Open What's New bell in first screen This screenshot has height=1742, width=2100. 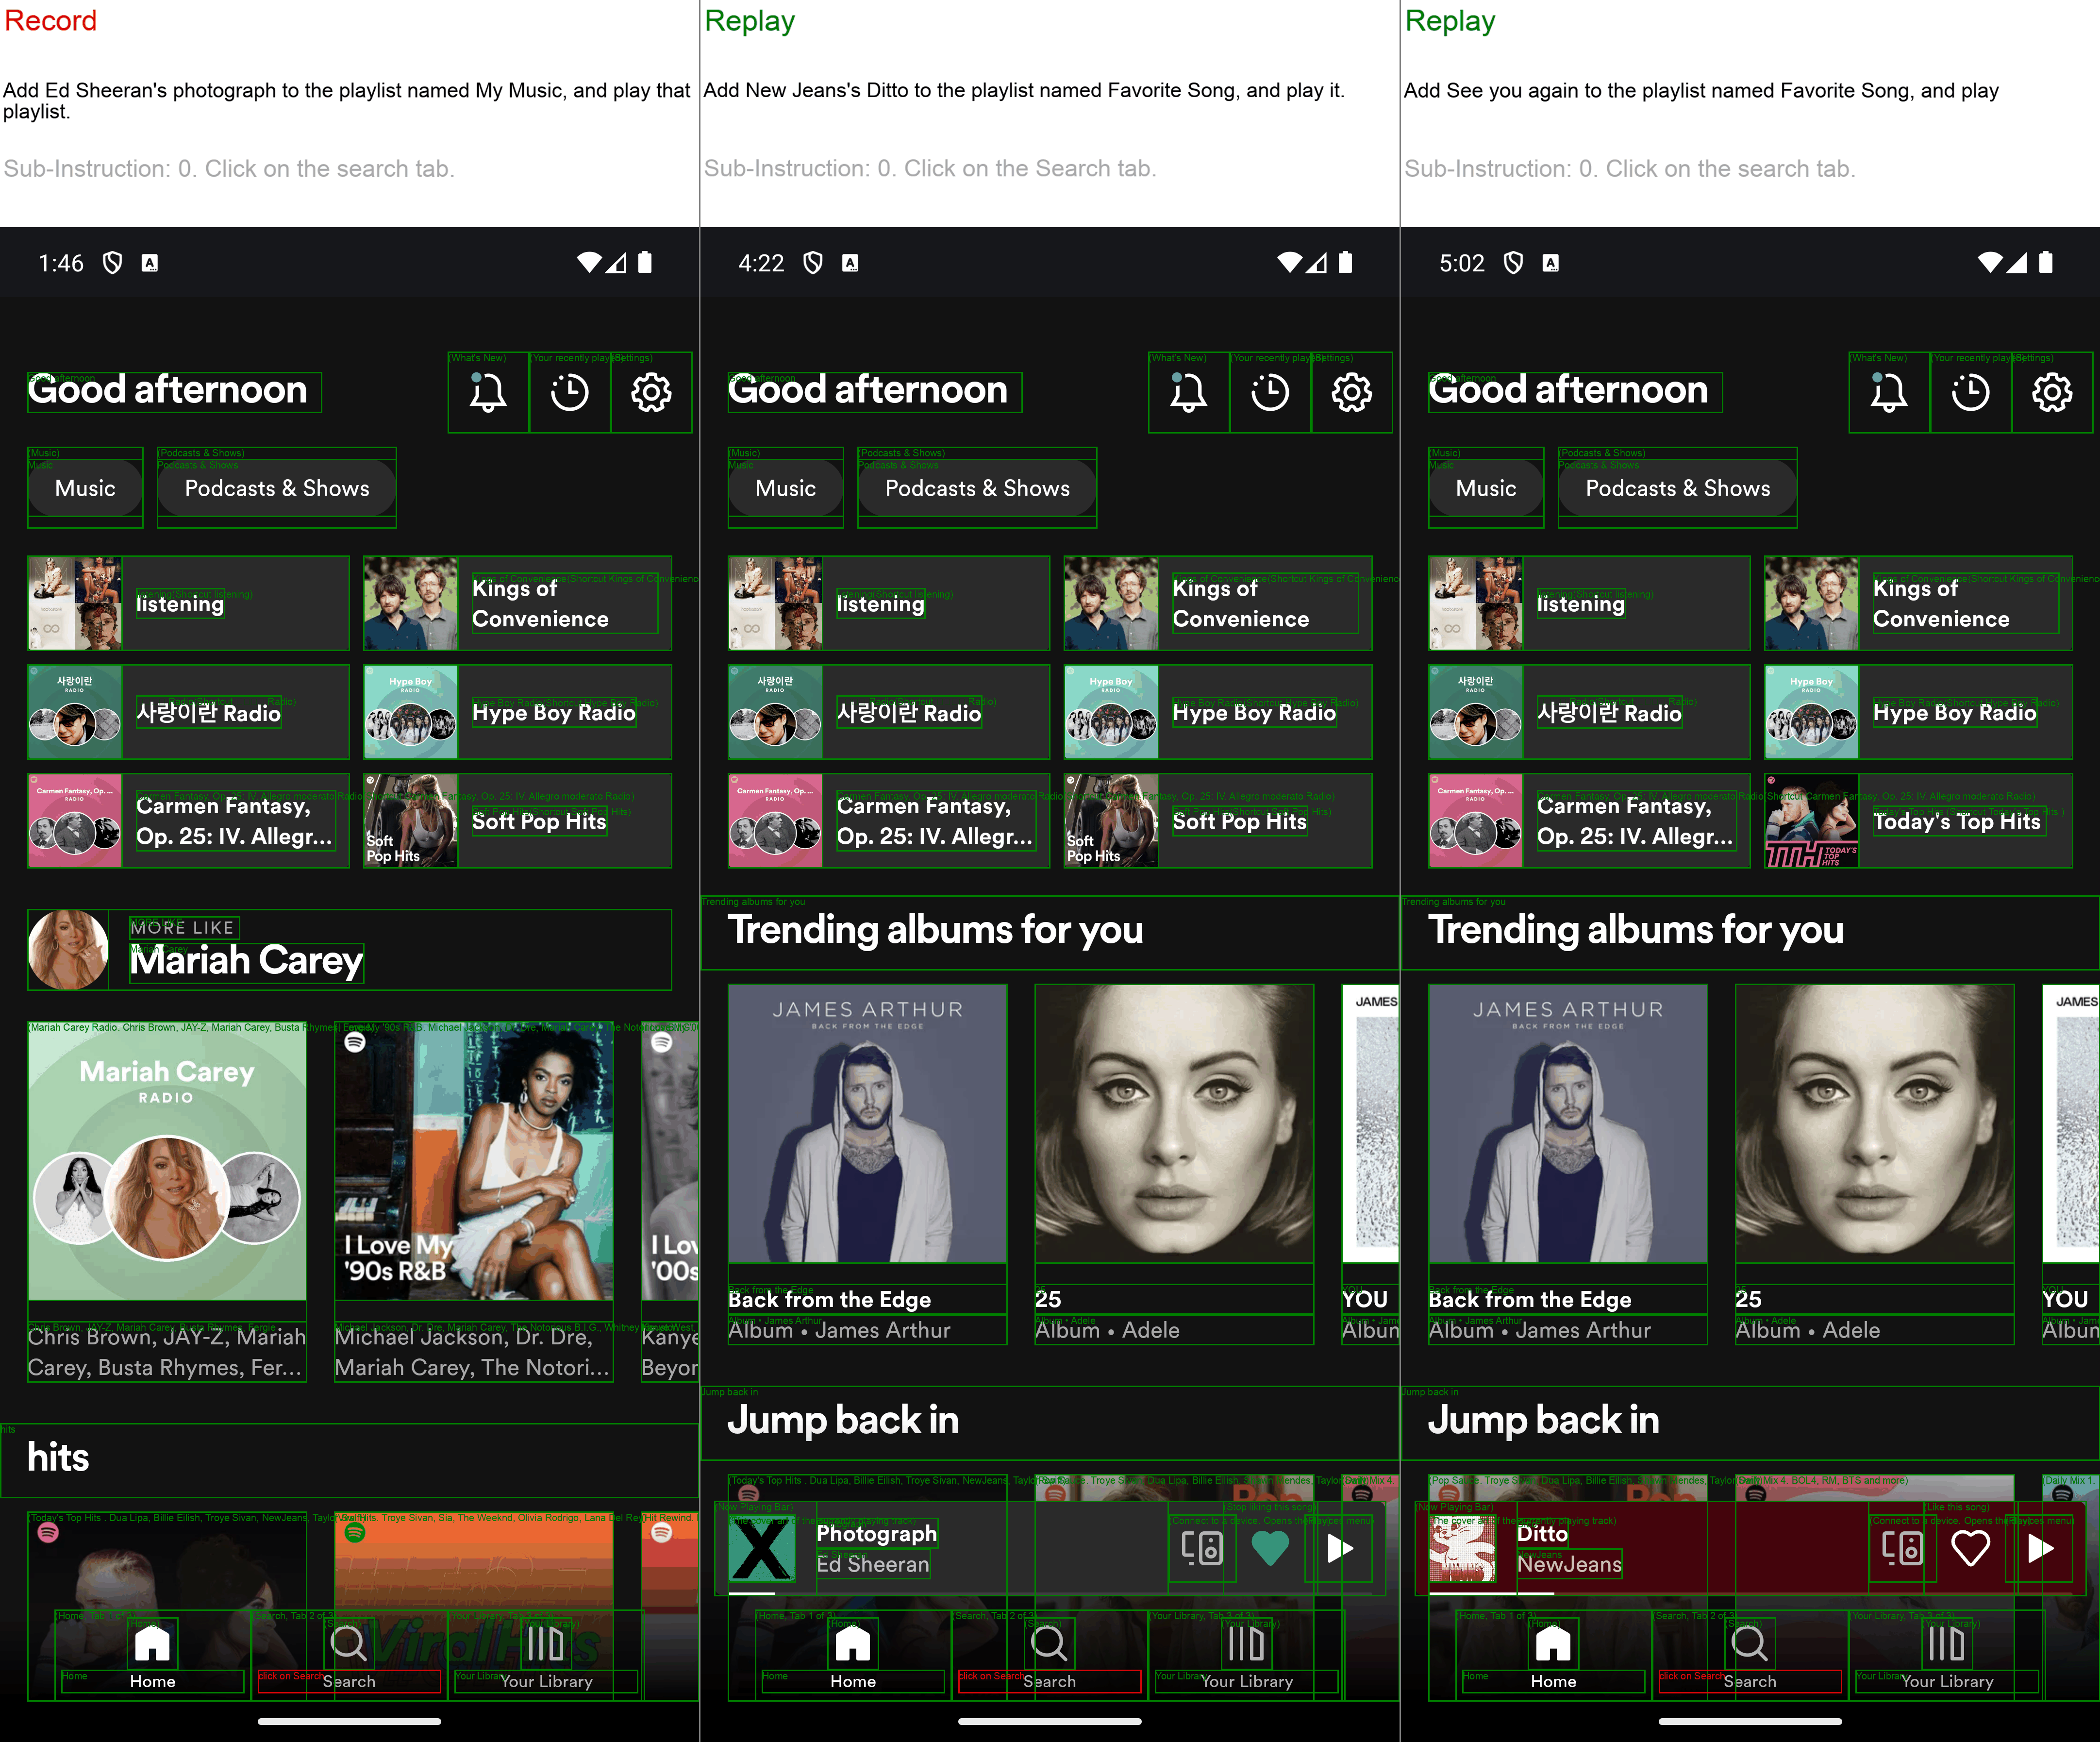[488, 392]
